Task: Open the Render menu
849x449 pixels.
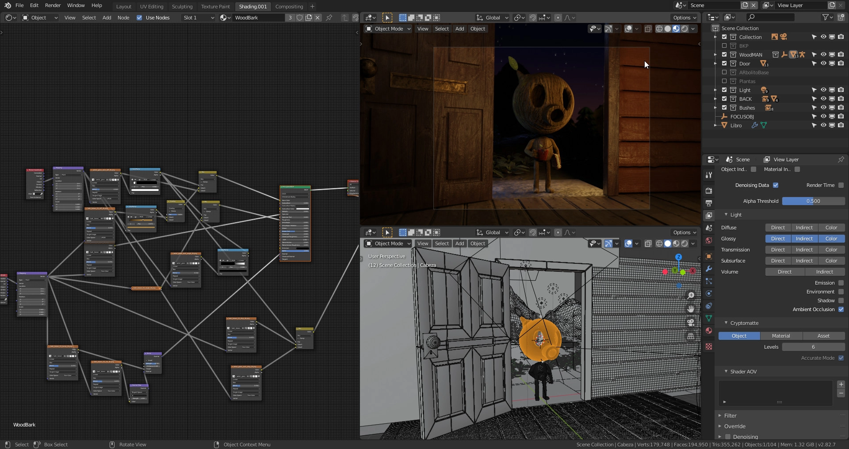Action: click(x=53, y=5)
